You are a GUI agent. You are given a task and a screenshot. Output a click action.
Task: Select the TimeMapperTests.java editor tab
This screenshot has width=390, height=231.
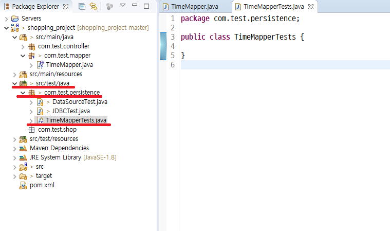coord(273,7)
